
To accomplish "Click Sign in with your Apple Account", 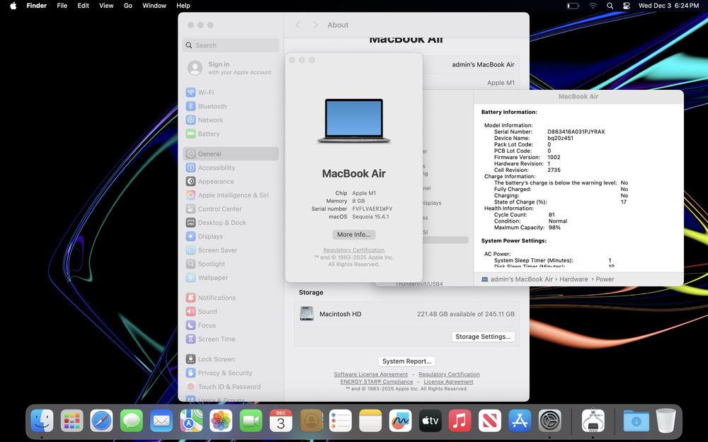I will [x=231, y=68].
